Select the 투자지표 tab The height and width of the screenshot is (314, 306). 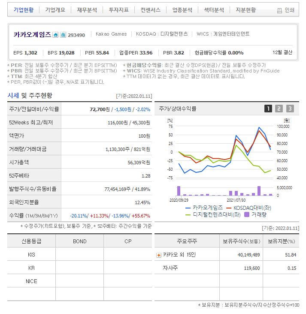tap(118, 10)
